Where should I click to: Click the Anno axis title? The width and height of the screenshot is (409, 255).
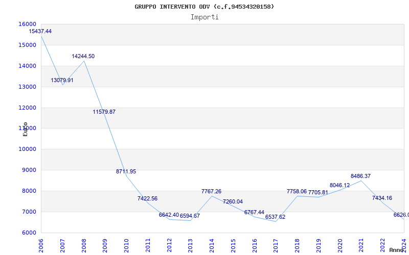tap(397, 250)
